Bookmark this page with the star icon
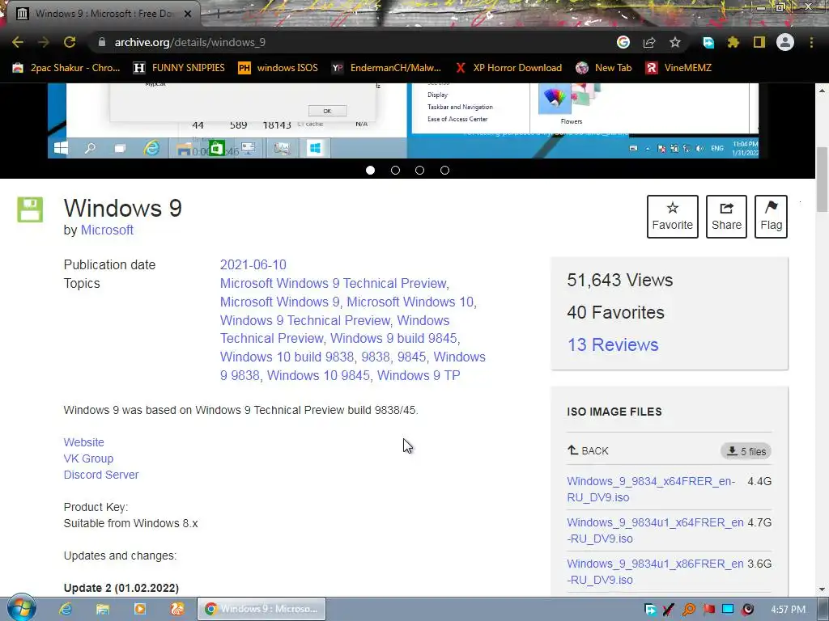 coord(675,42)
